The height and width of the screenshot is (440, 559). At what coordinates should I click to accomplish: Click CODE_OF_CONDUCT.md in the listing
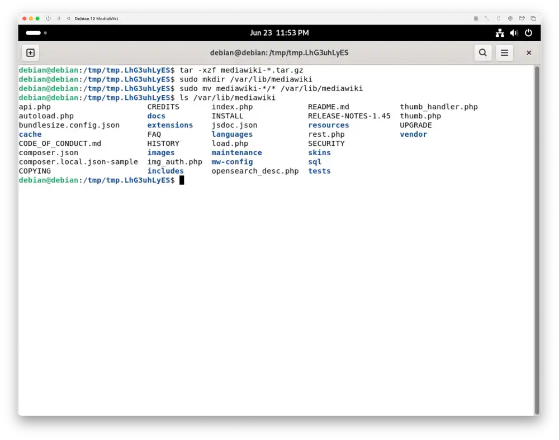click(x=60, y=144)
